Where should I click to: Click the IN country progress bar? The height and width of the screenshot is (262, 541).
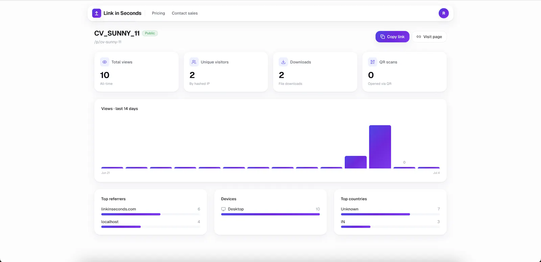(x=390, y=227)
